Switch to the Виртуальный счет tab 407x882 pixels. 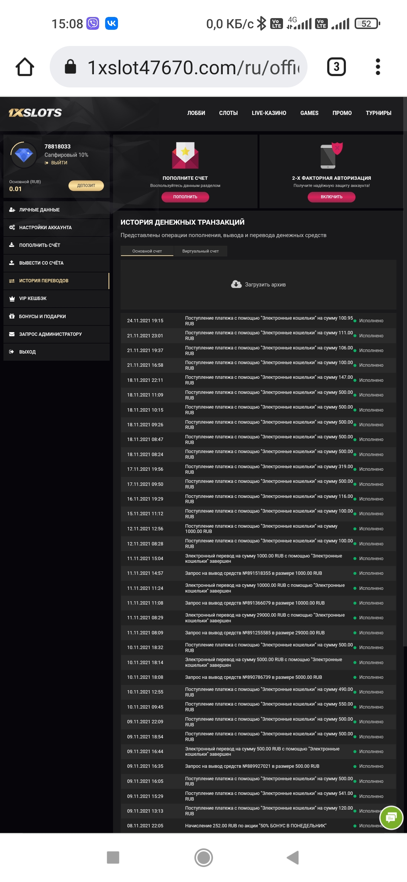tap(200, 251)
